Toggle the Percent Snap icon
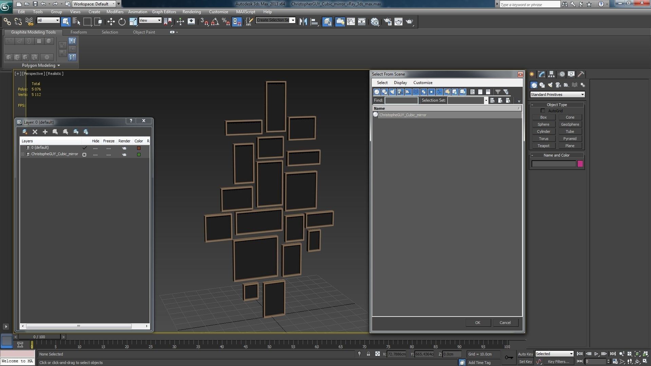 (226, 22)
